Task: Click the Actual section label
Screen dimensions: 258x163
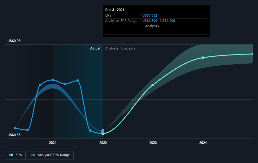Action: (x=95, y=48)
